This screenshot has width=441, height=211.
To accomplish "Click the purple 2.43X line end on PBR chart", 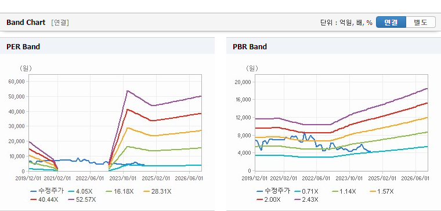I will [427, 89].
